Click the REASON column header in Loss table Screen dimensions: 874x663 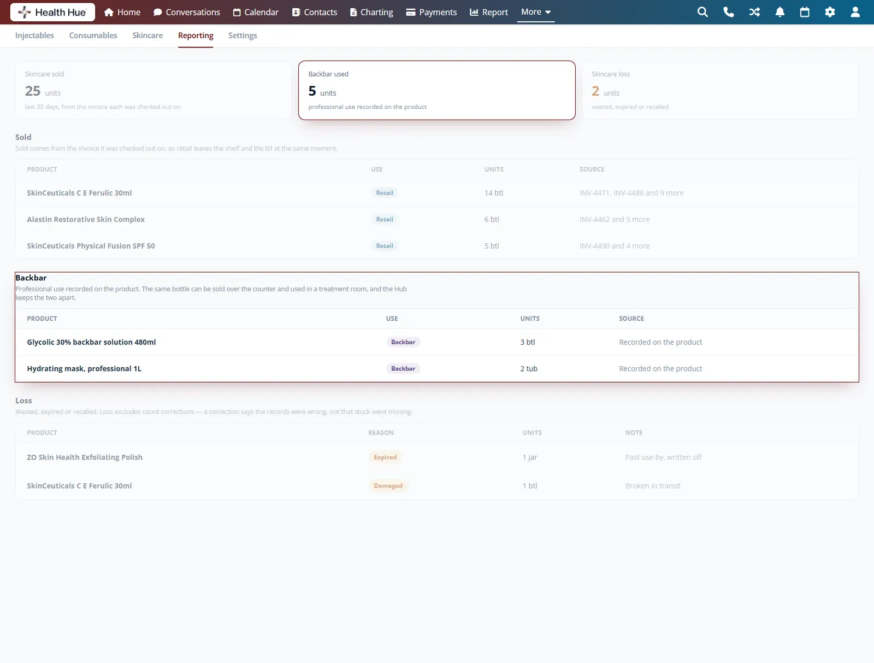coord(381,432)
